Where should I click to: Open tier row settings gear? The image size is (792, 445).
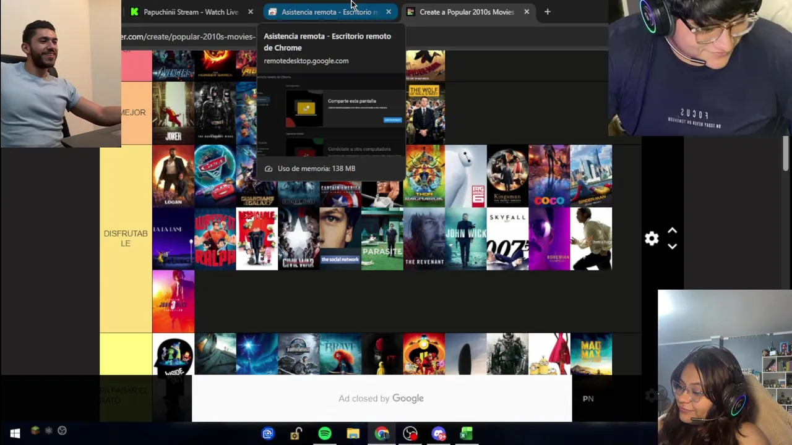652,239
